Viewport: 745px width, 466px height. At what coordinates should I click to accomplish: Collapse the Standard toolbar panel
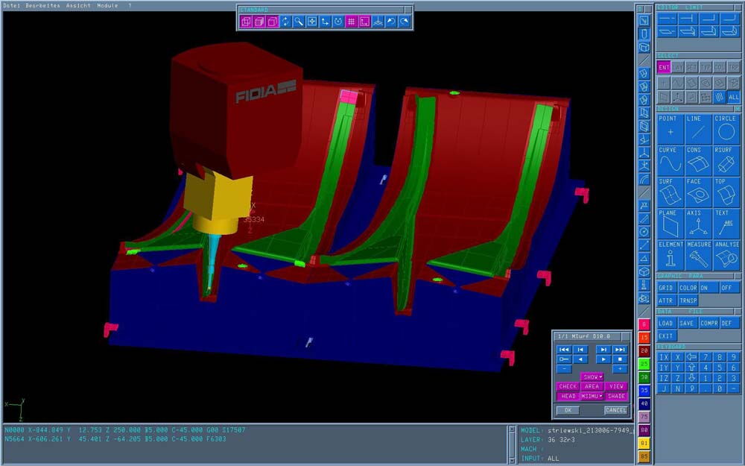(x=408, y=10)
